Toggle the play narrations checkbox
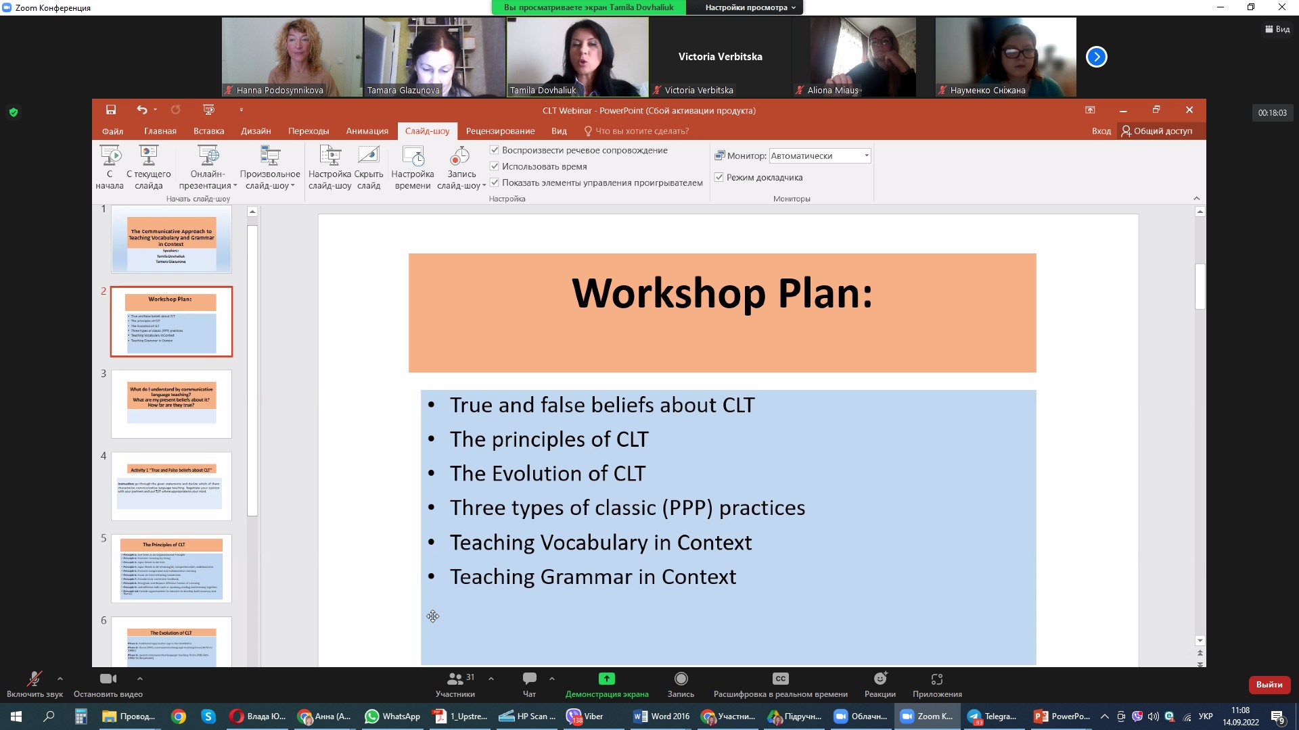Viewport: 1299px width, 730px height. click(495, 150)
